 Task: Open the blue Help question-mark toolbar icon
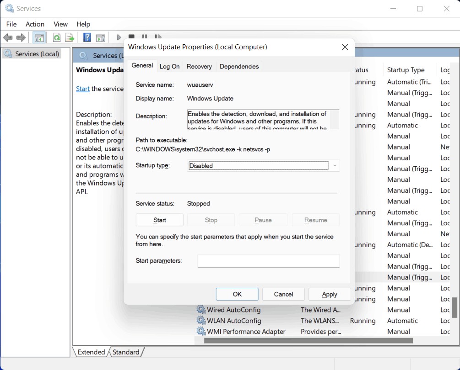[87, 37]
